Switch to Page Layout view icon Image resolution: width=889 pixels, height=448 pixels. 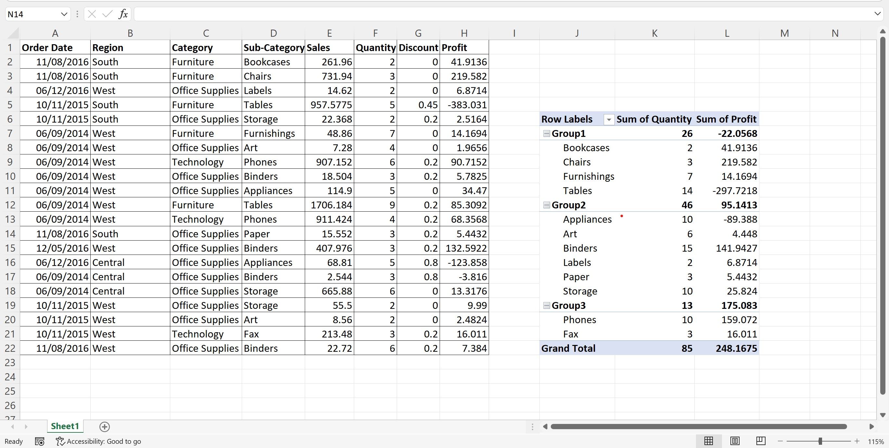pos(735,441)
